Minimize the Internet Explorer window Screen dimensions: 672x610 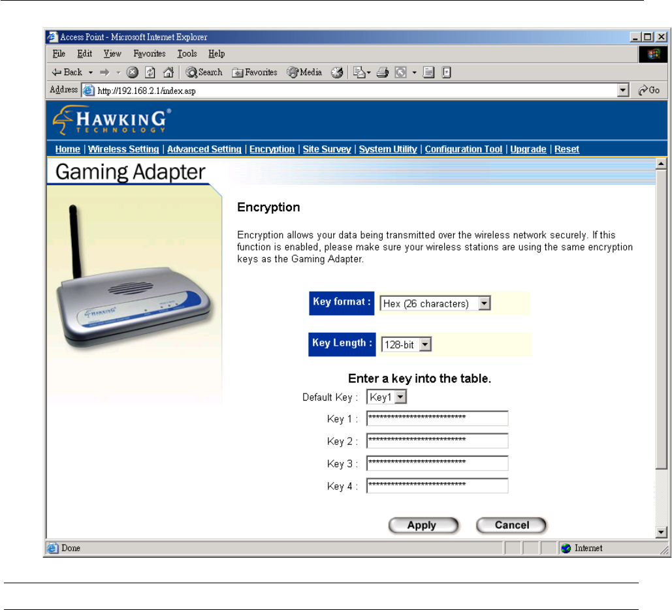635,37
